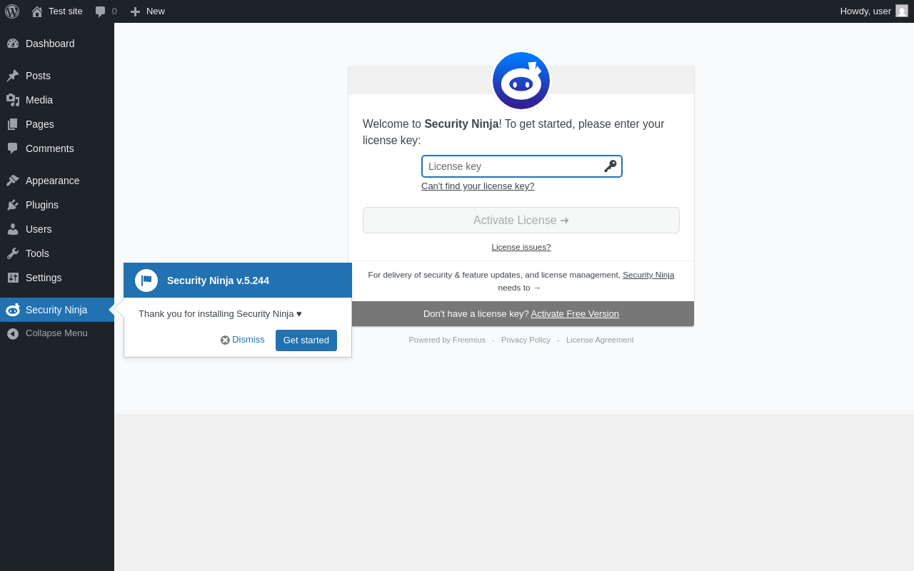Viewport: 914px width, 571px height.
Task: Click the Settings sliders icon
Action: (x=13, y=278)
